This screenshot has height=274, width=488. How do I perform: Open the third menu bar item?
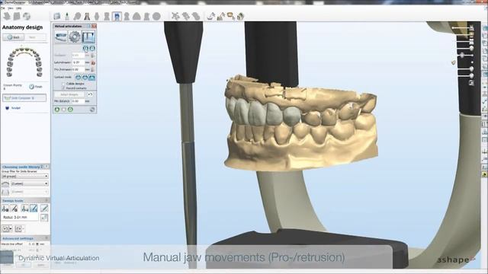click(x=18, y=8)
